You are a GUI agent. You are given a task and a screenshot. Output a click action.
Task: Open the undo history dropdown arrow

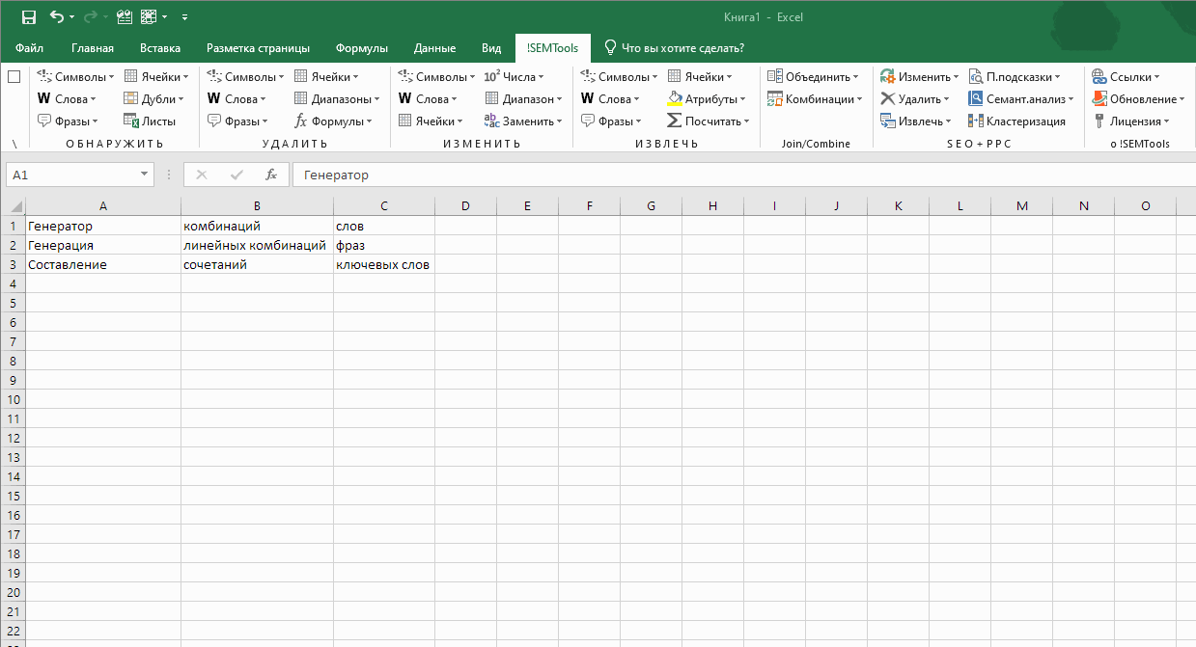click(x=73, y=16)
